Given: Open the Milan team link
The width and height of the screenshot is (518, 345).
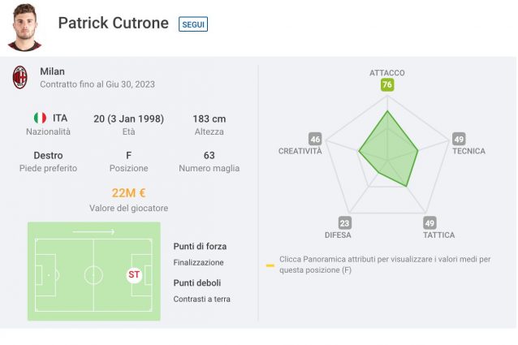Looking at the screenshot, I should 52,71.
